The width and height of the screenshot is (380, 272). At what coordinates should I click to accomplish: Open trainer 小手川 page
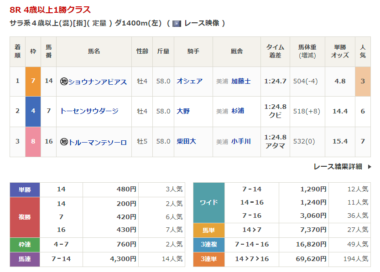coord(241,142)
